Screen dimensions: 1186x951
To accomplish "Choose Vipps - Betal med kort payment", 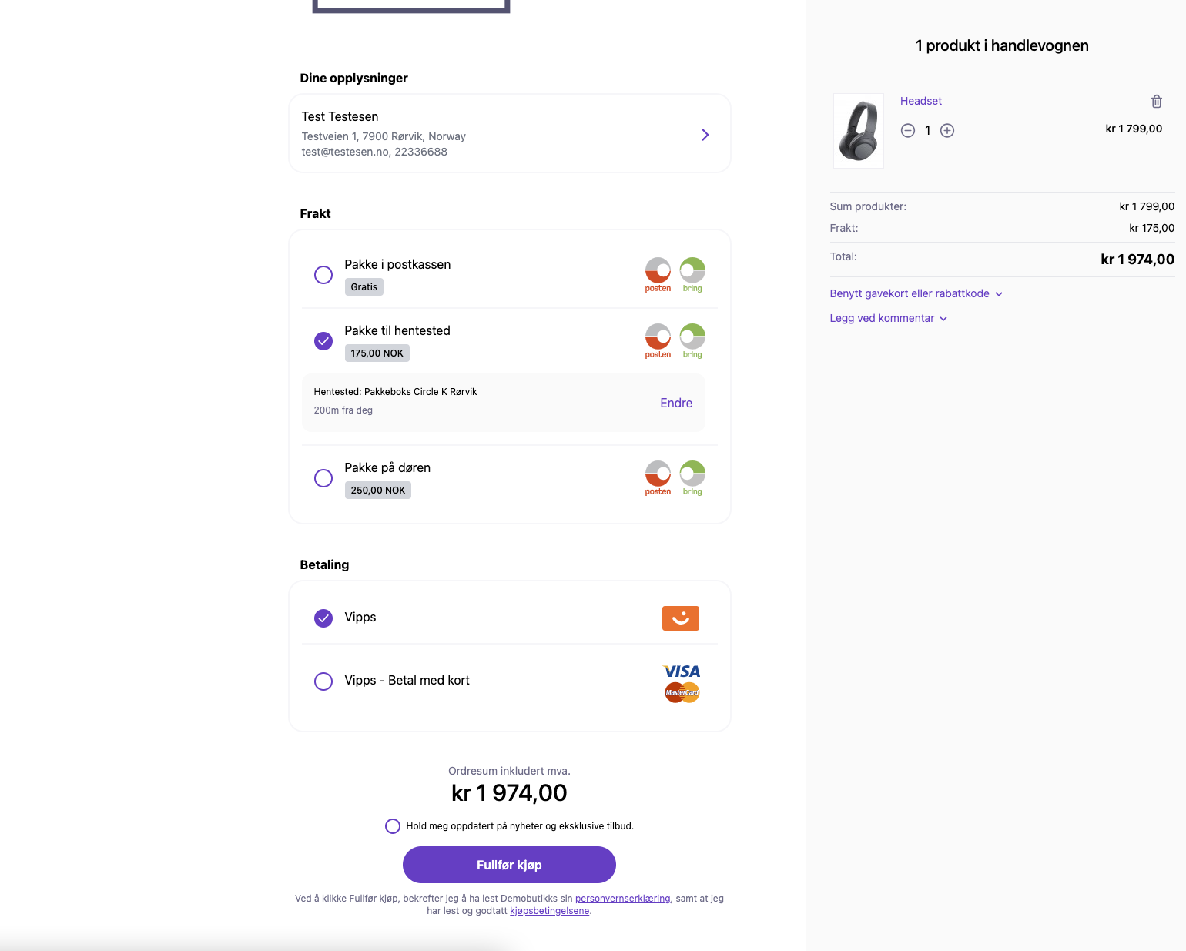I will (323, 681).
